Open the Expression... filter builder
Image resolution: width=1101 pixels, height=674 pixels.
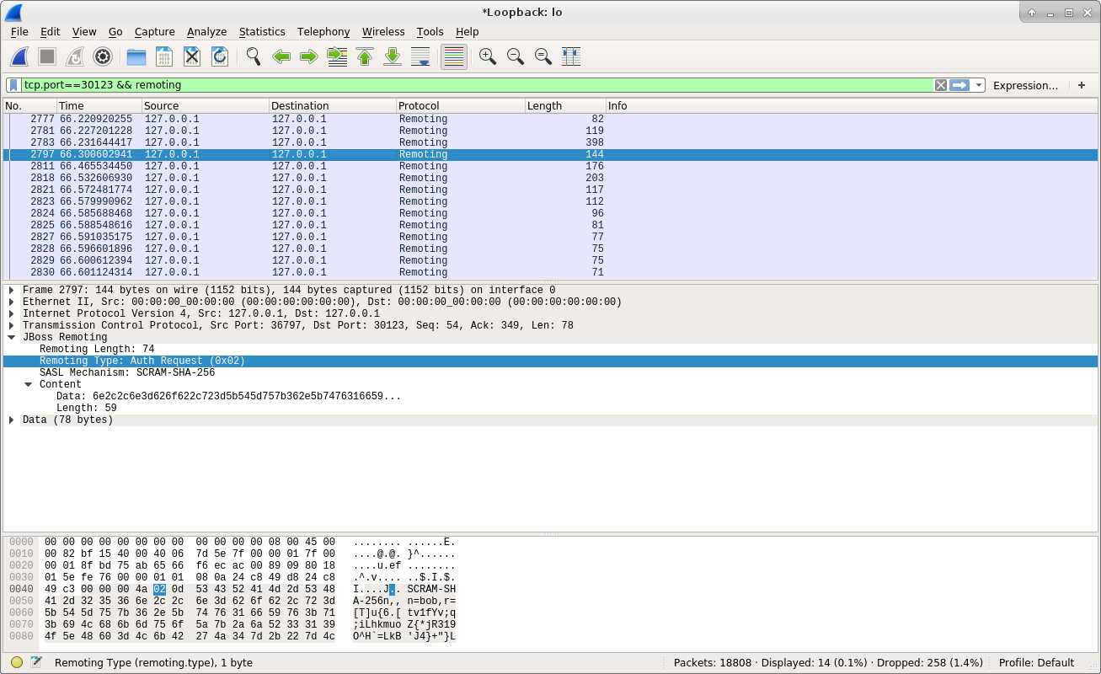pyautogui.click(x=1025, y=85)
